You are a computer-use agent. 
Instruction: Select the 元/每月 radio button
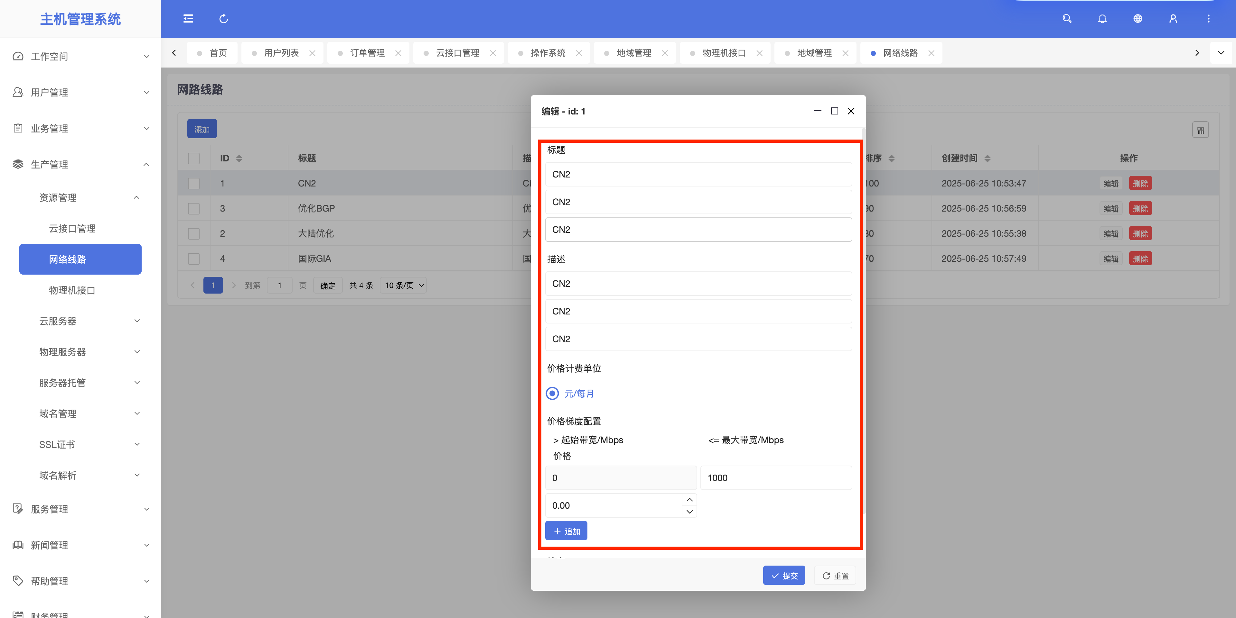coord(552,394)
